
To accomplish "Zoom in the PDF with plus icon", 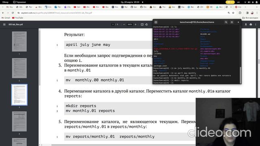I will point(135,24).
